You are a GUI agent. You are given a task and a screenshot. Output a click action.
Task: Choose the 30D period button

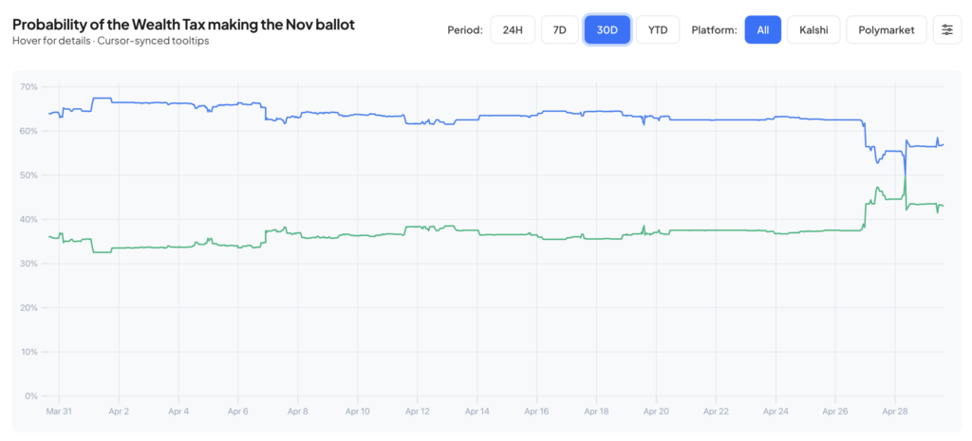[607, 30]
